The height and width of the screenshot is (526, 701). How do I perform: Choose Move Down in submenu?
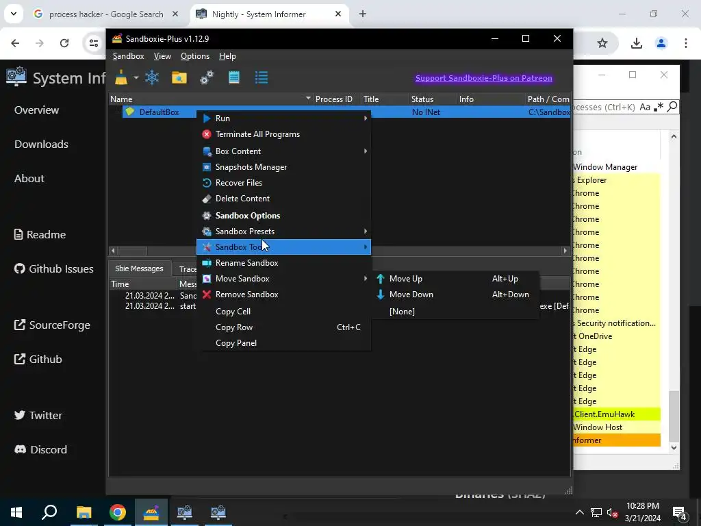coord(455,295)
